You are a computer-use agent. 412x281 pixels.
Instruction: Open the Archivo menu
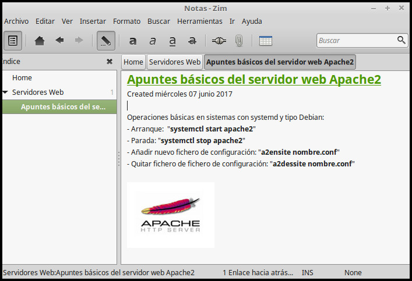pyautogui.click(x=16, y=22)
